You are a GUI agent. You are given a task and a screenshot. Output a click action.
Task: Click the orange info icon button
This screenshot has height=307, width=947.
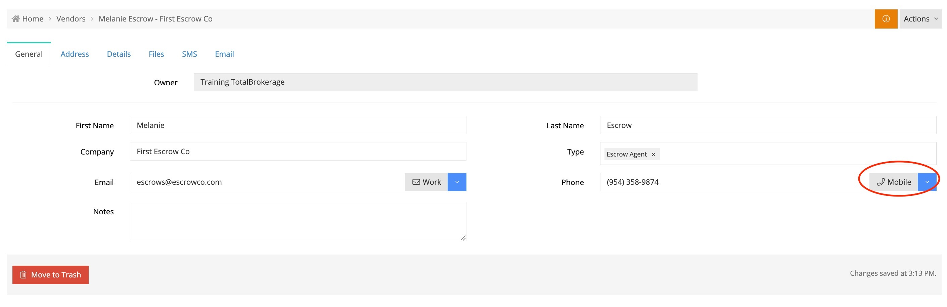point(886,19)
